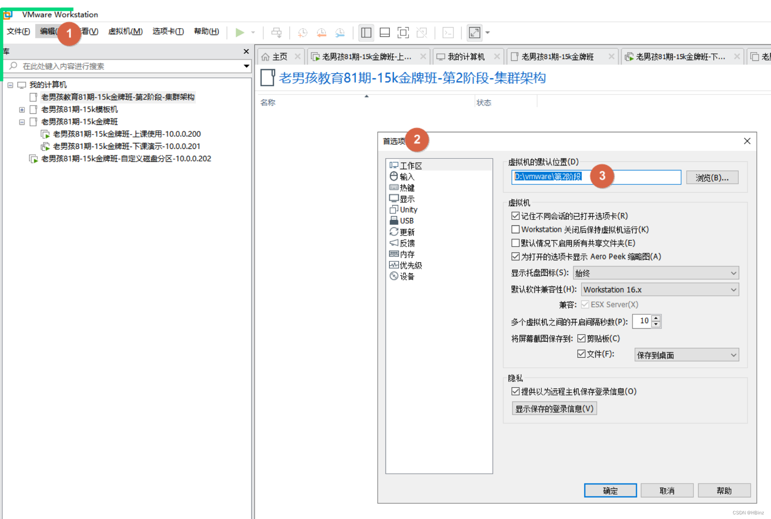Collapse the 老男孩81期-15k金牌班 folder
The image size is (771, 519).
22,122
